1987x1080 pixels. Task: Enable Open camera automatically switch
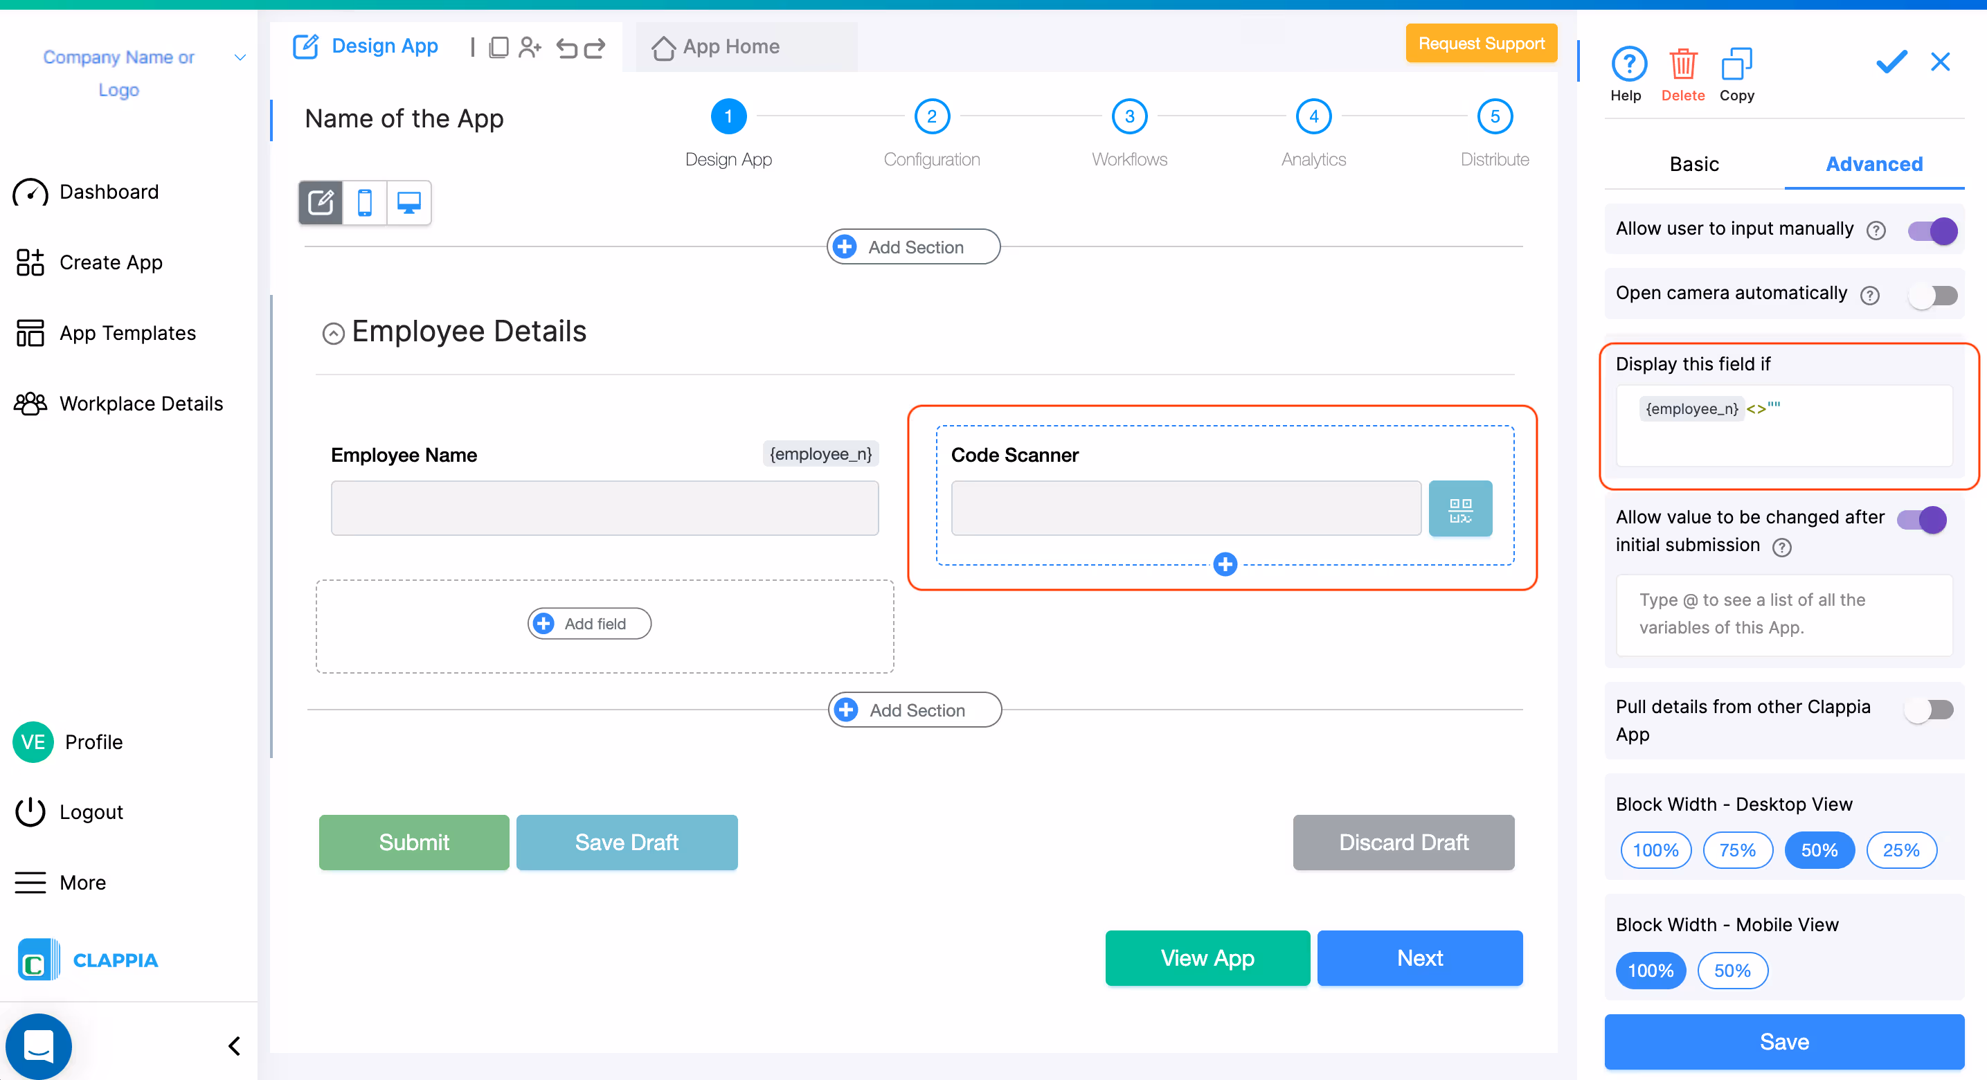pyautogui.click(x=1932, y=296)
